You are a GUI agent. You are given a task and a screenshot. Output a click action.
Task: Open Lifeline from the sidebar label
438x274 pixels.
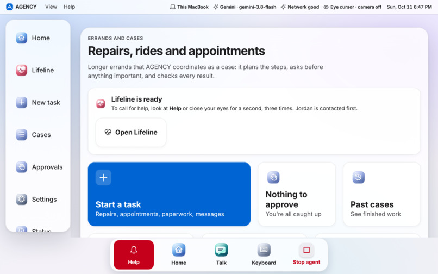43,70
